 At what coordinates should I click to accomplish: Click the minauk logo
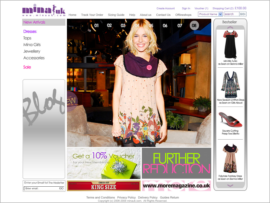(x=44, y=10)
